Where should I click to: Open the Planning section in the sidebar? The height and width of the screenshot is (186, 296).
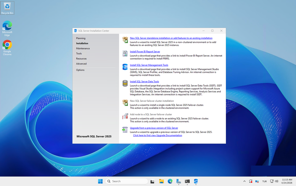(81, 38)
